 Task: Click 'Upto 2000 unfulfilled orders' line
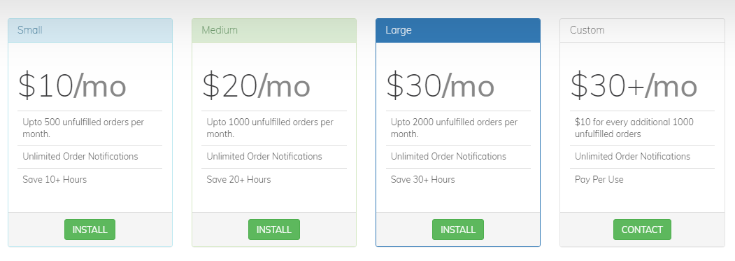click(459, 128)
